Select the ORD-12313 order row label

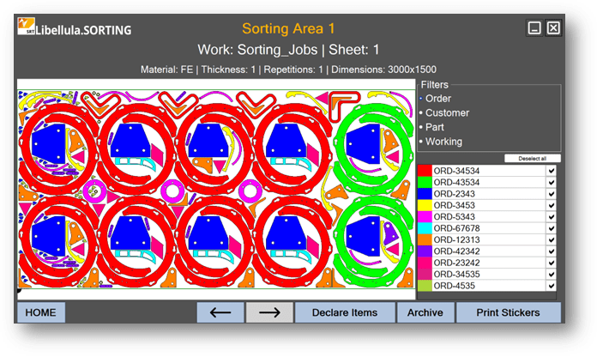(x=456, y=239)
